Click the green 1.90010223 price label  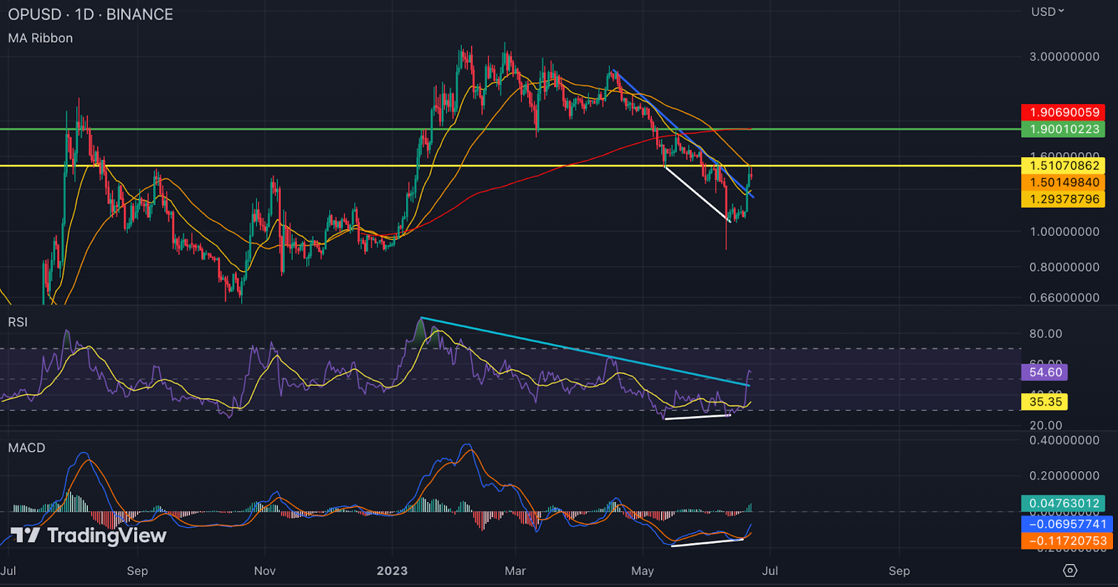[1063, 128]
